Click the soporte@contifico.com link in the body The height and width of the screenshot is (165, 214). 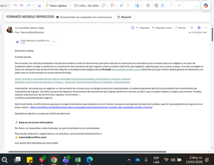pos(127,70)
